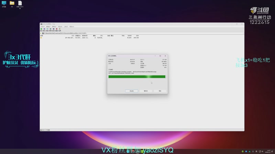
Task: Open the text document desktop icon
Action: click(20, 3)
